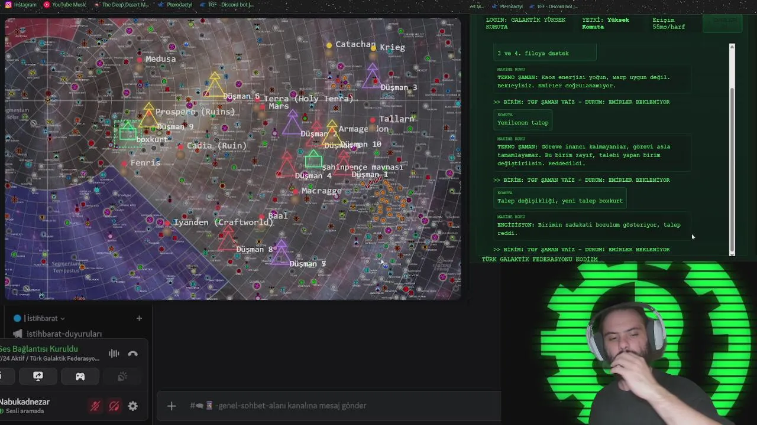
Task: Click the Düşman 10 label on map
Action: click(361, 144)
